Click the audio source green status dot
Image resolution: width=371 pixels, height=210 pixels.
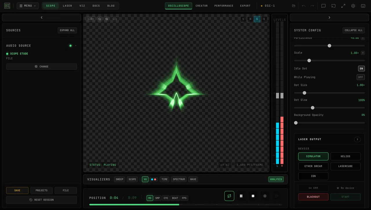[x=70, y=45]
